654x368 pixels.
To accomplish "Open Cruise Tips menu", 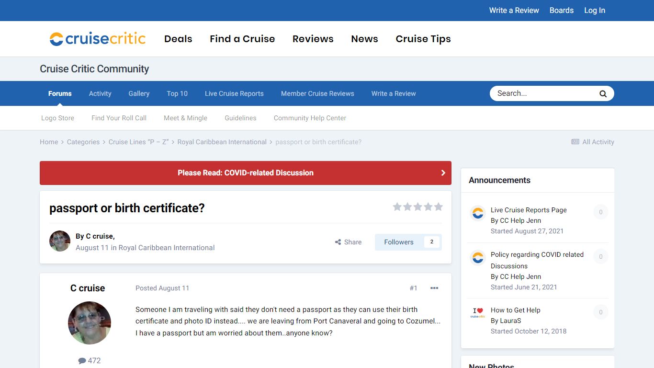I will point(423,39).
